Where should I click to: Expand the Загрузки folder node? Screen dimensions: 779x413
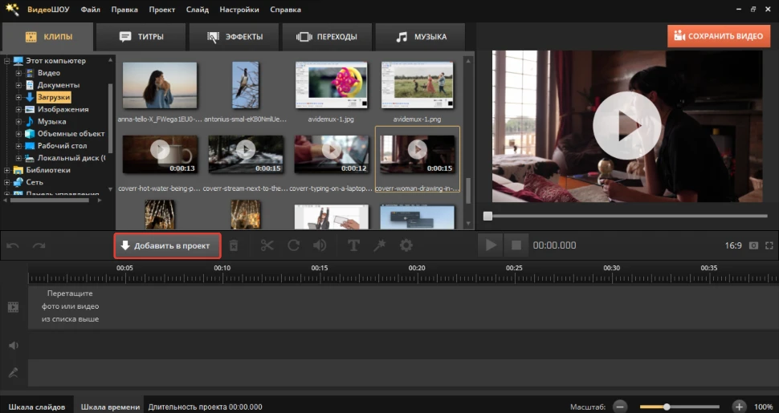pyautogui.click(x=18, y=97)
